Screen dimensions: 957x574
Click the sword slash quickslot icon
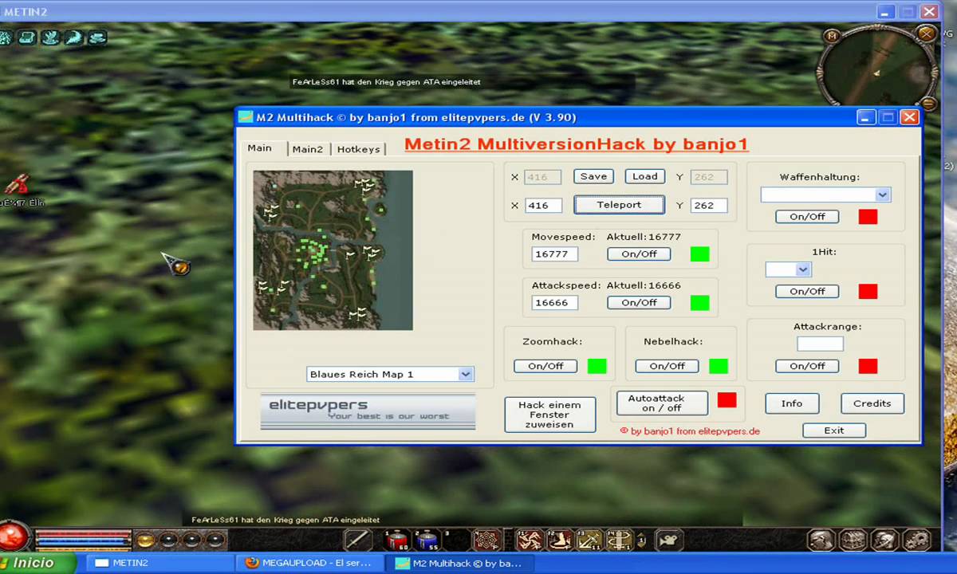(x=359, y=540)
